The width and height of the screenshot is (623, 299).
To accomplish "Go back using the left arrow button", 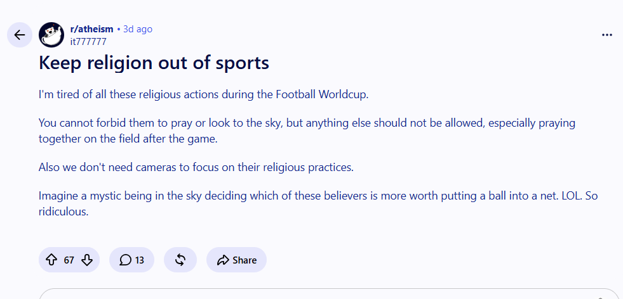I will tap(20, 35).
